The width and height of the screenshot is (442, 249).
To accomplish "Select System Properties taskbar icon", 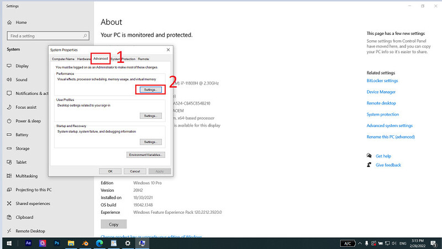I will pos(142,243).
